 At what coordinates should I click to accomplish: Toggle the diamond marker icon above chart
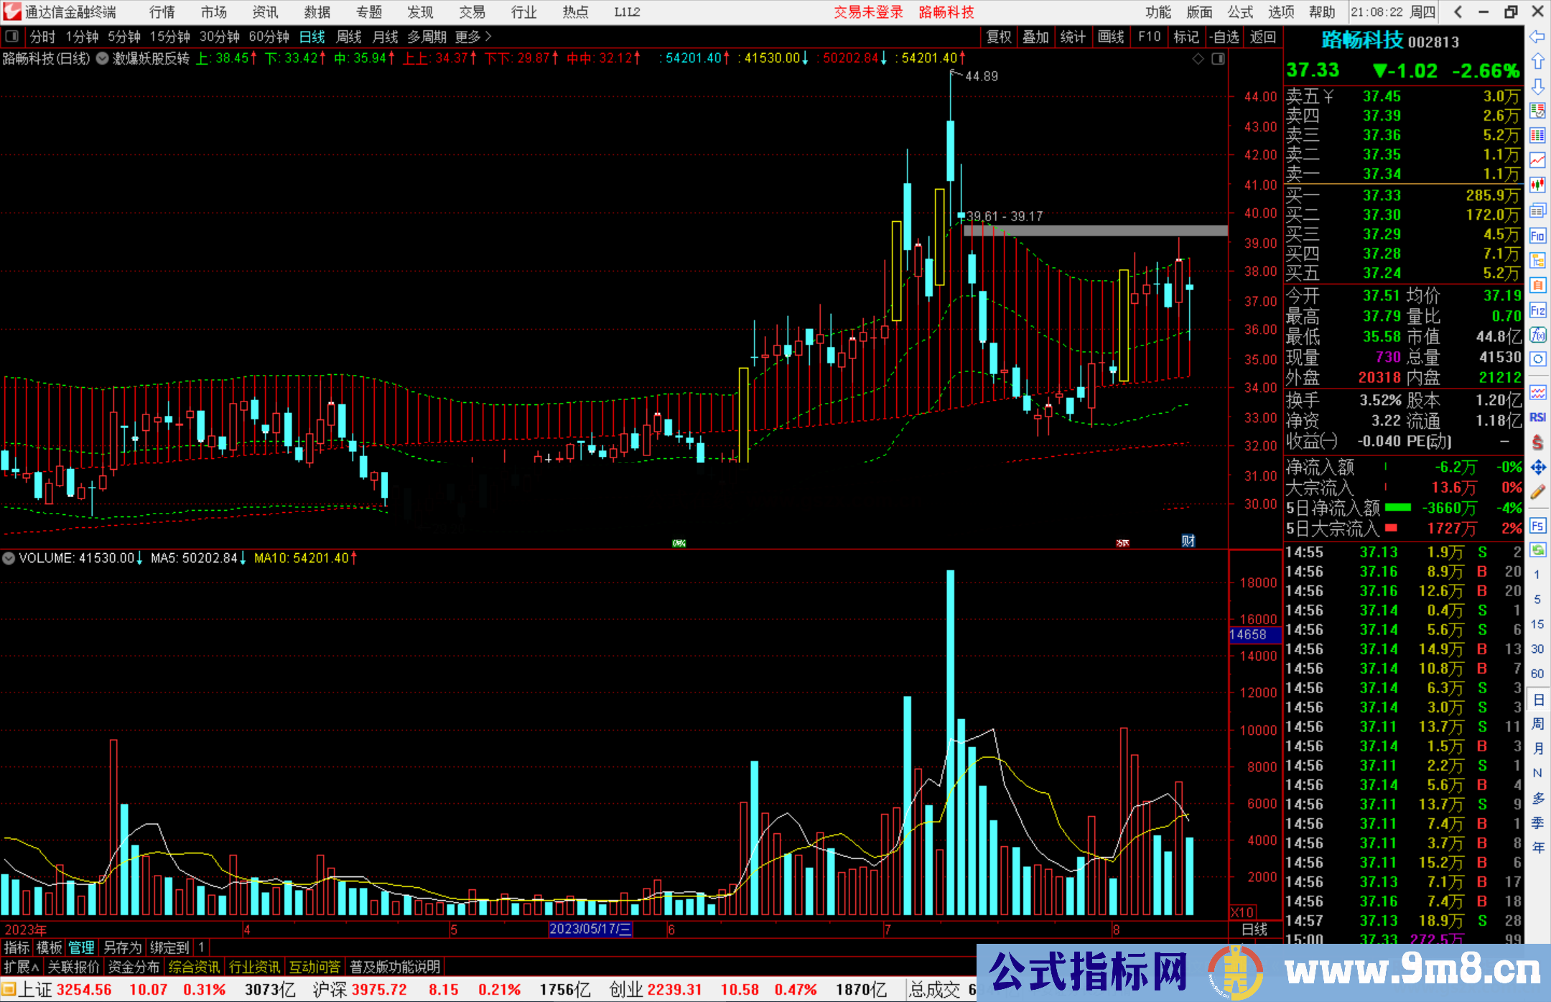1198,59
